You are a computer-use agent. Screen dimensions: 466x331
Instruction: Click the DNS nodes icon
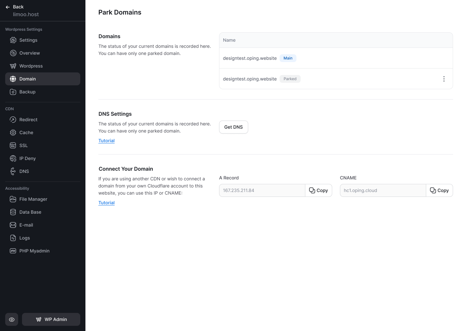13,171
